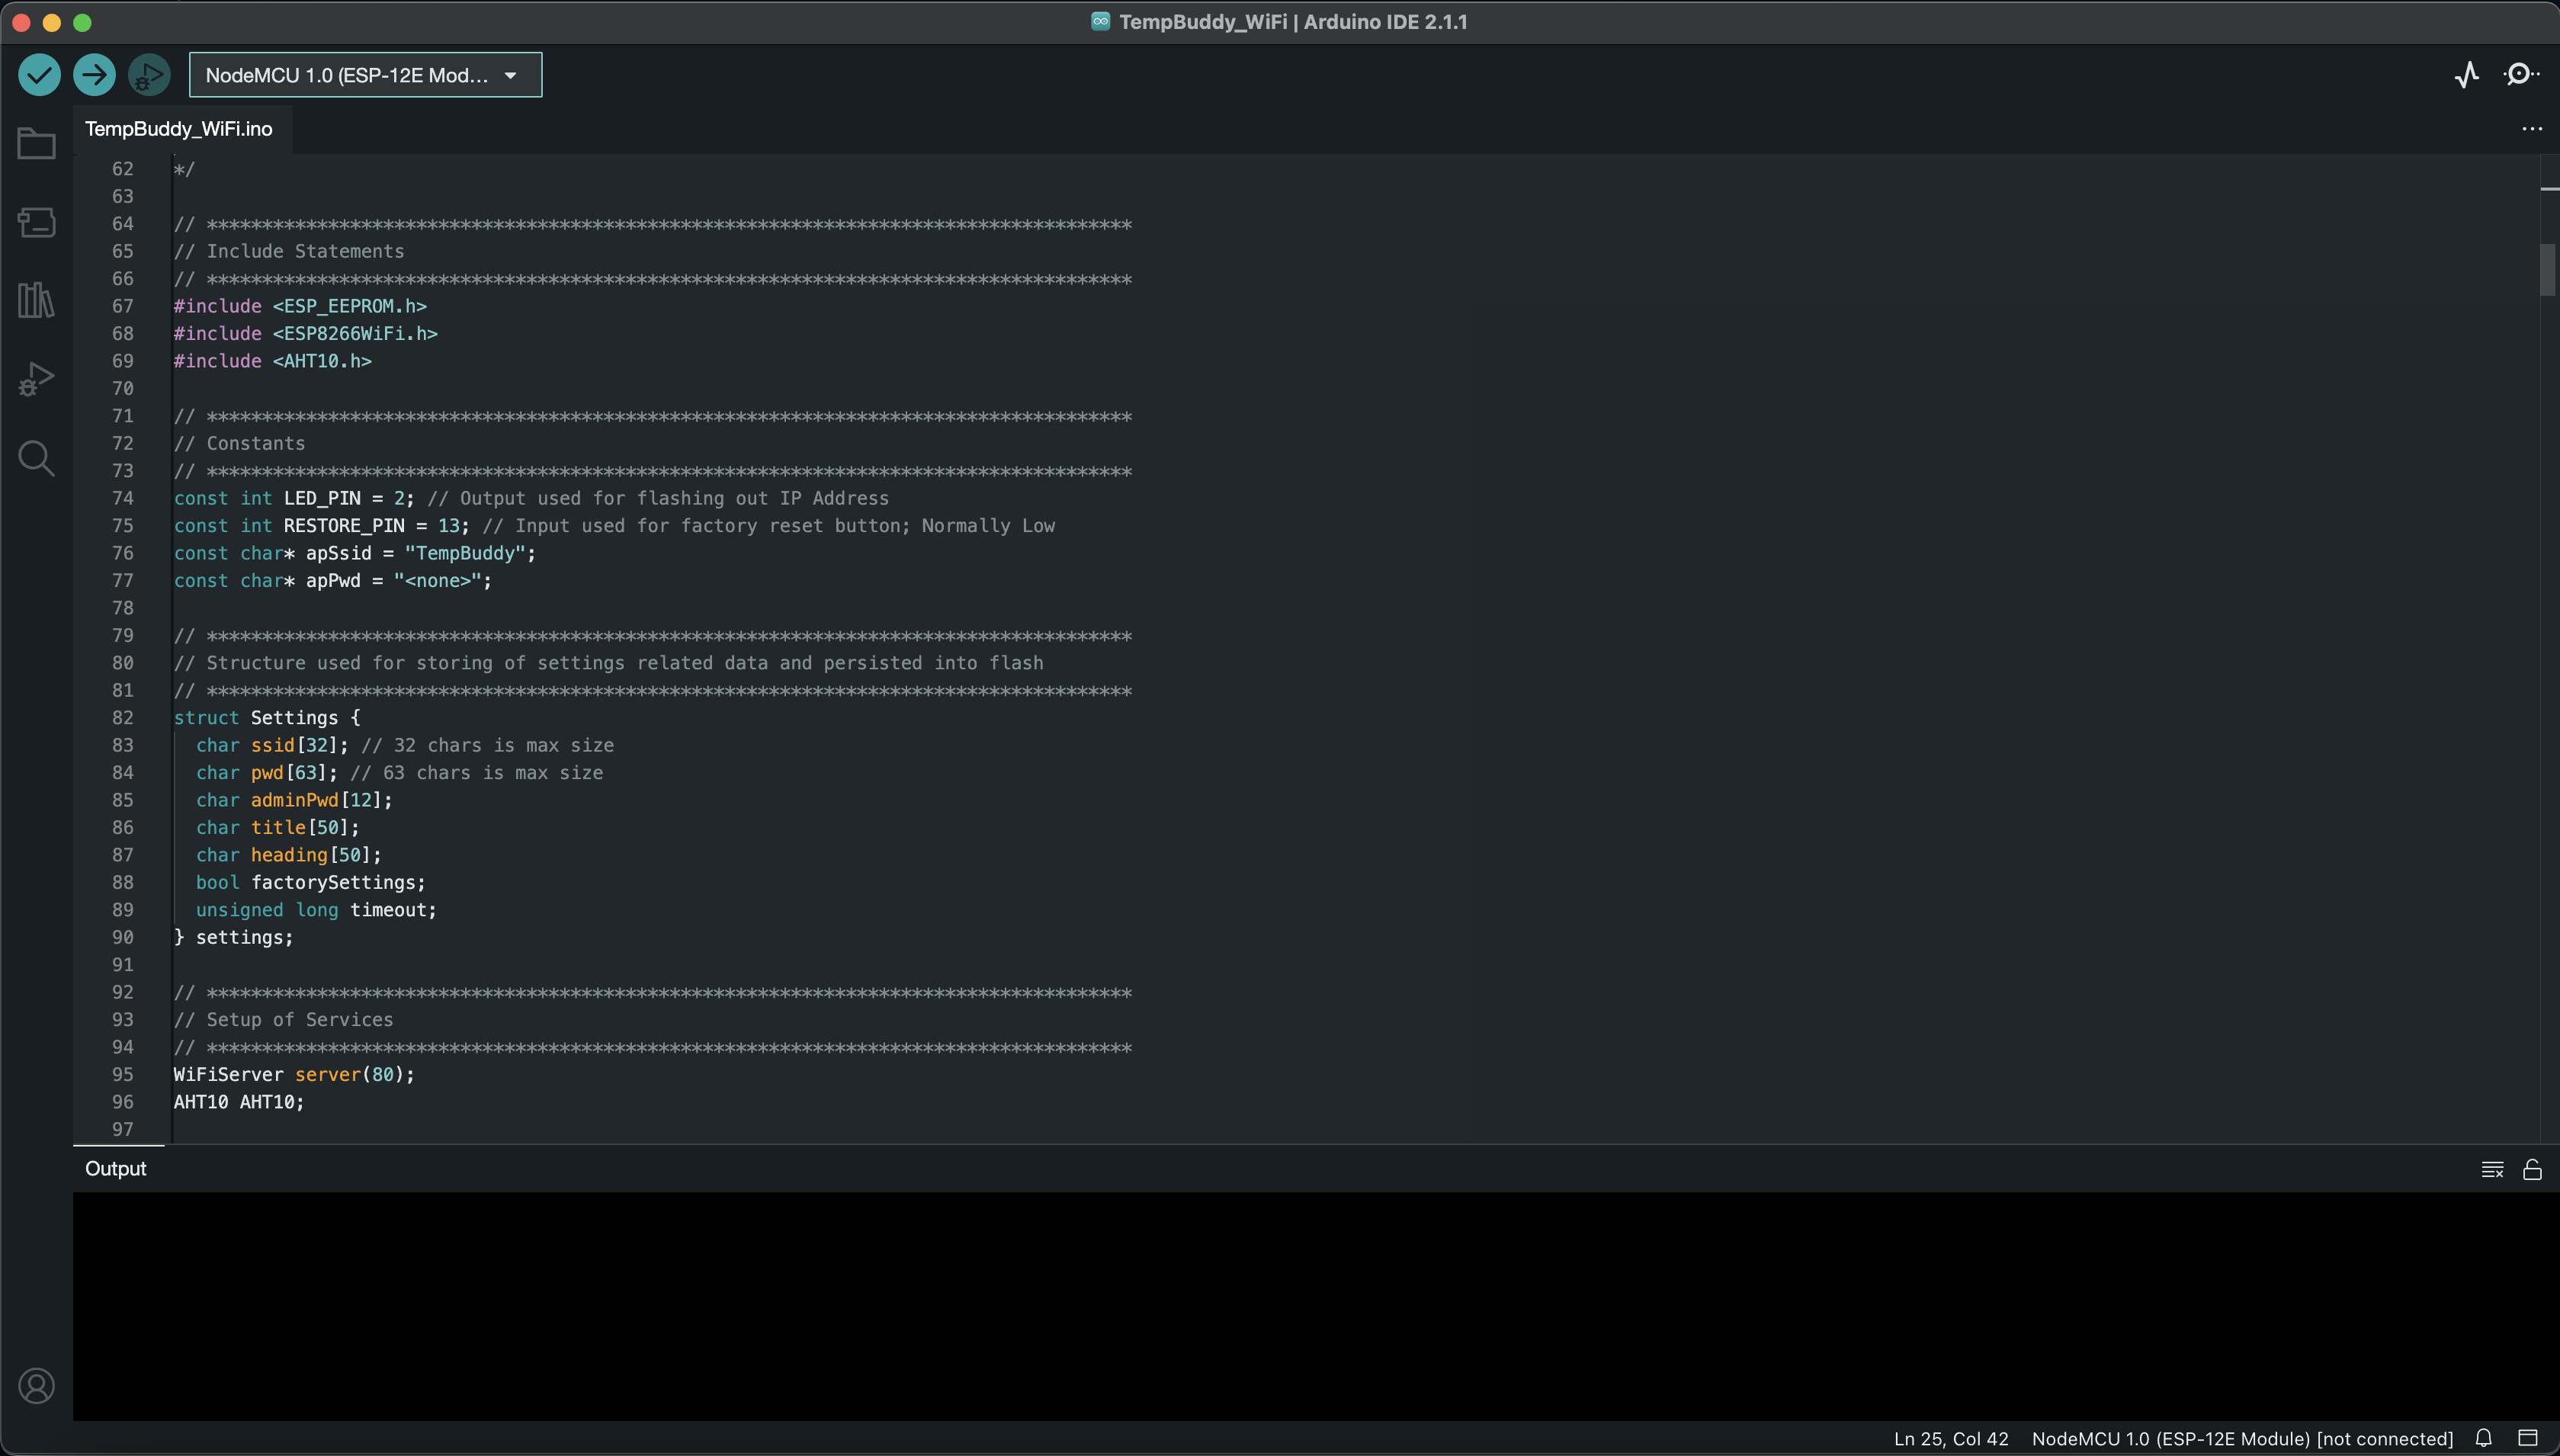Toggle the Output scroll lock
Image resolution: width=2560 pixels, height=1456 pixels.
click(2532, 1170)
